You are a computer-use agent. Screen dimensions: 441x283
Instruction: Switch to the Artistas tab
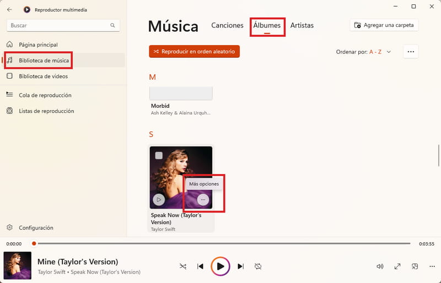(x=302, y=25)
